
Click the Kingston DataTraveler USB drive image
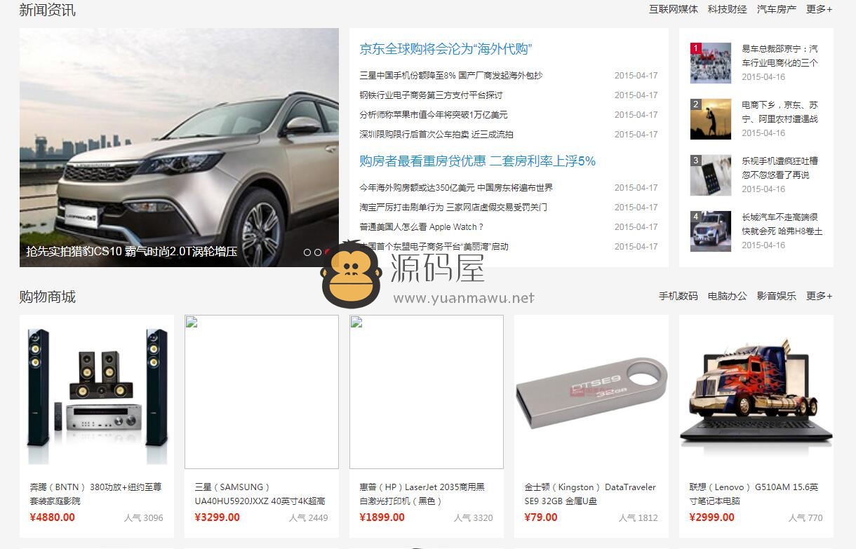tap(591, 392)
